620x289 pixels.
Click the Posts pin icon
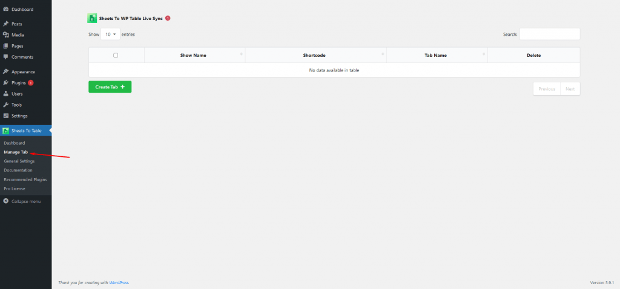click(x=5, y=24)
